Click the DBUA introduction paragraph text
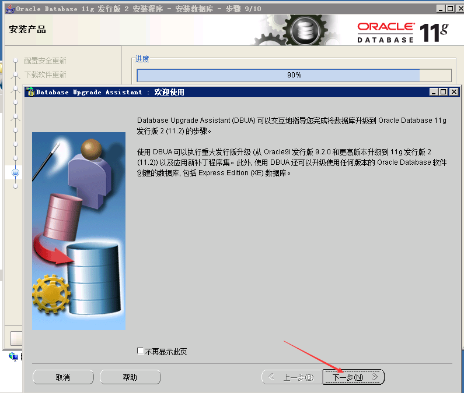The image size is (464, 393). click(x=291, y=126)
